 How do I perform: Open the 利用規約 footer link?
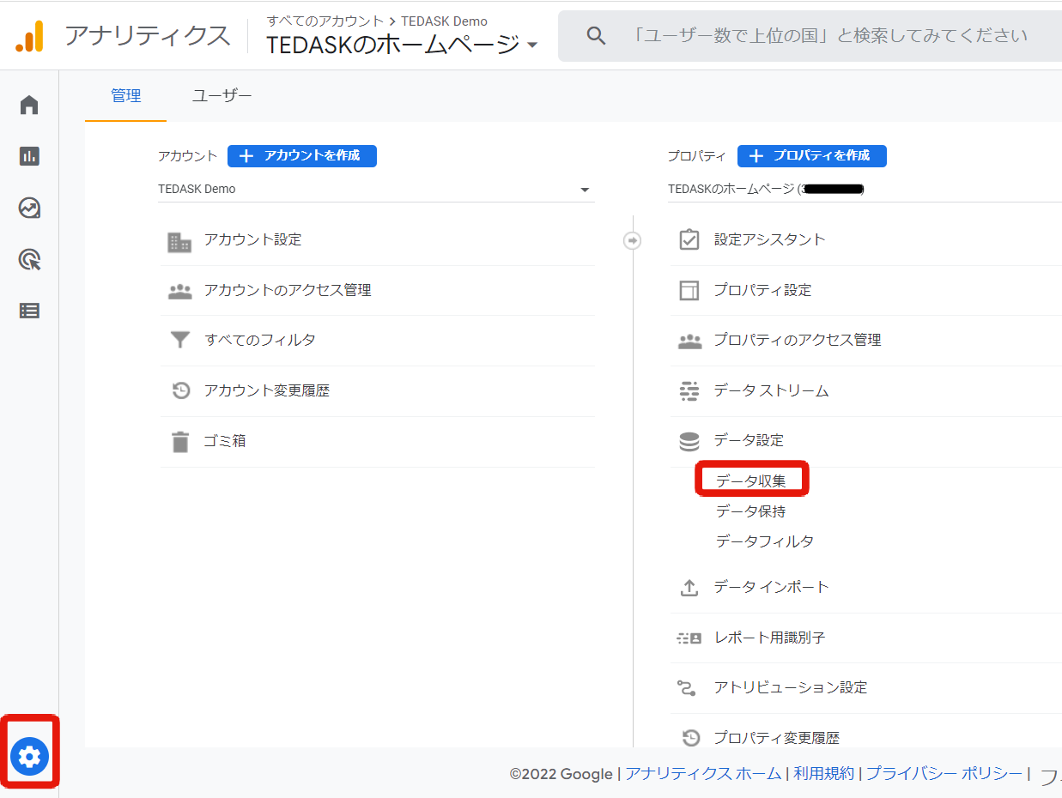click(x=823, y=773)
